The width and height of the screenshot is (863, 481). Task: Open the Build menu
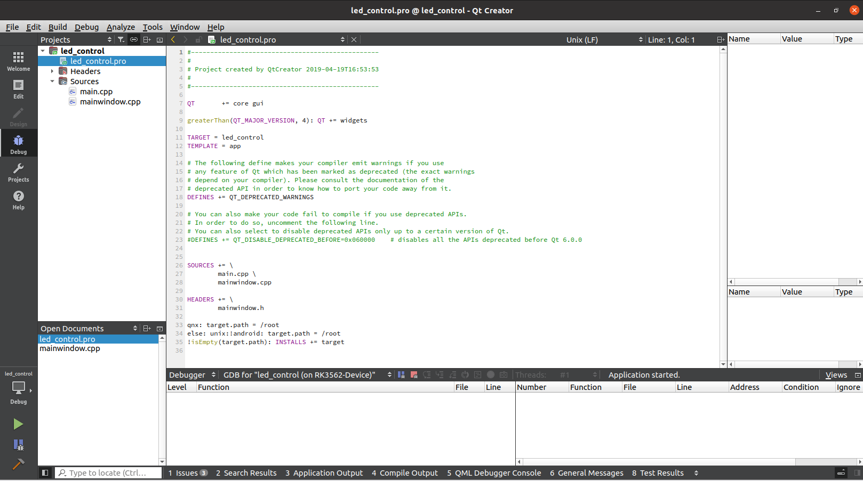[58, 27]
